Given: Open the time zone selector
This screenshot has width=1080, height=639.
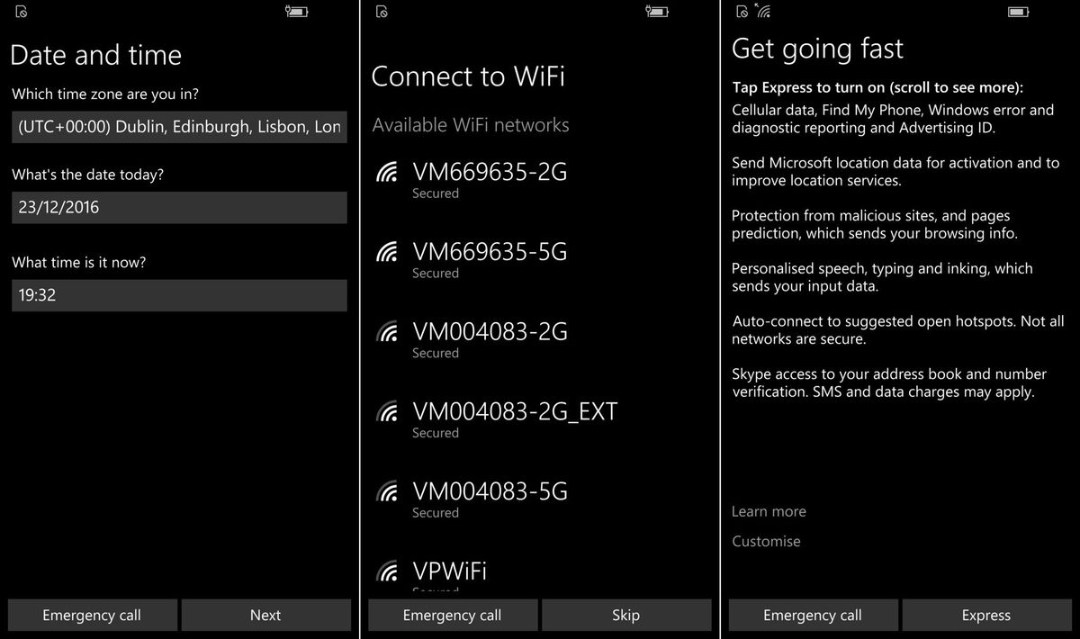Looking at the screenshot, I should point(178,127).
